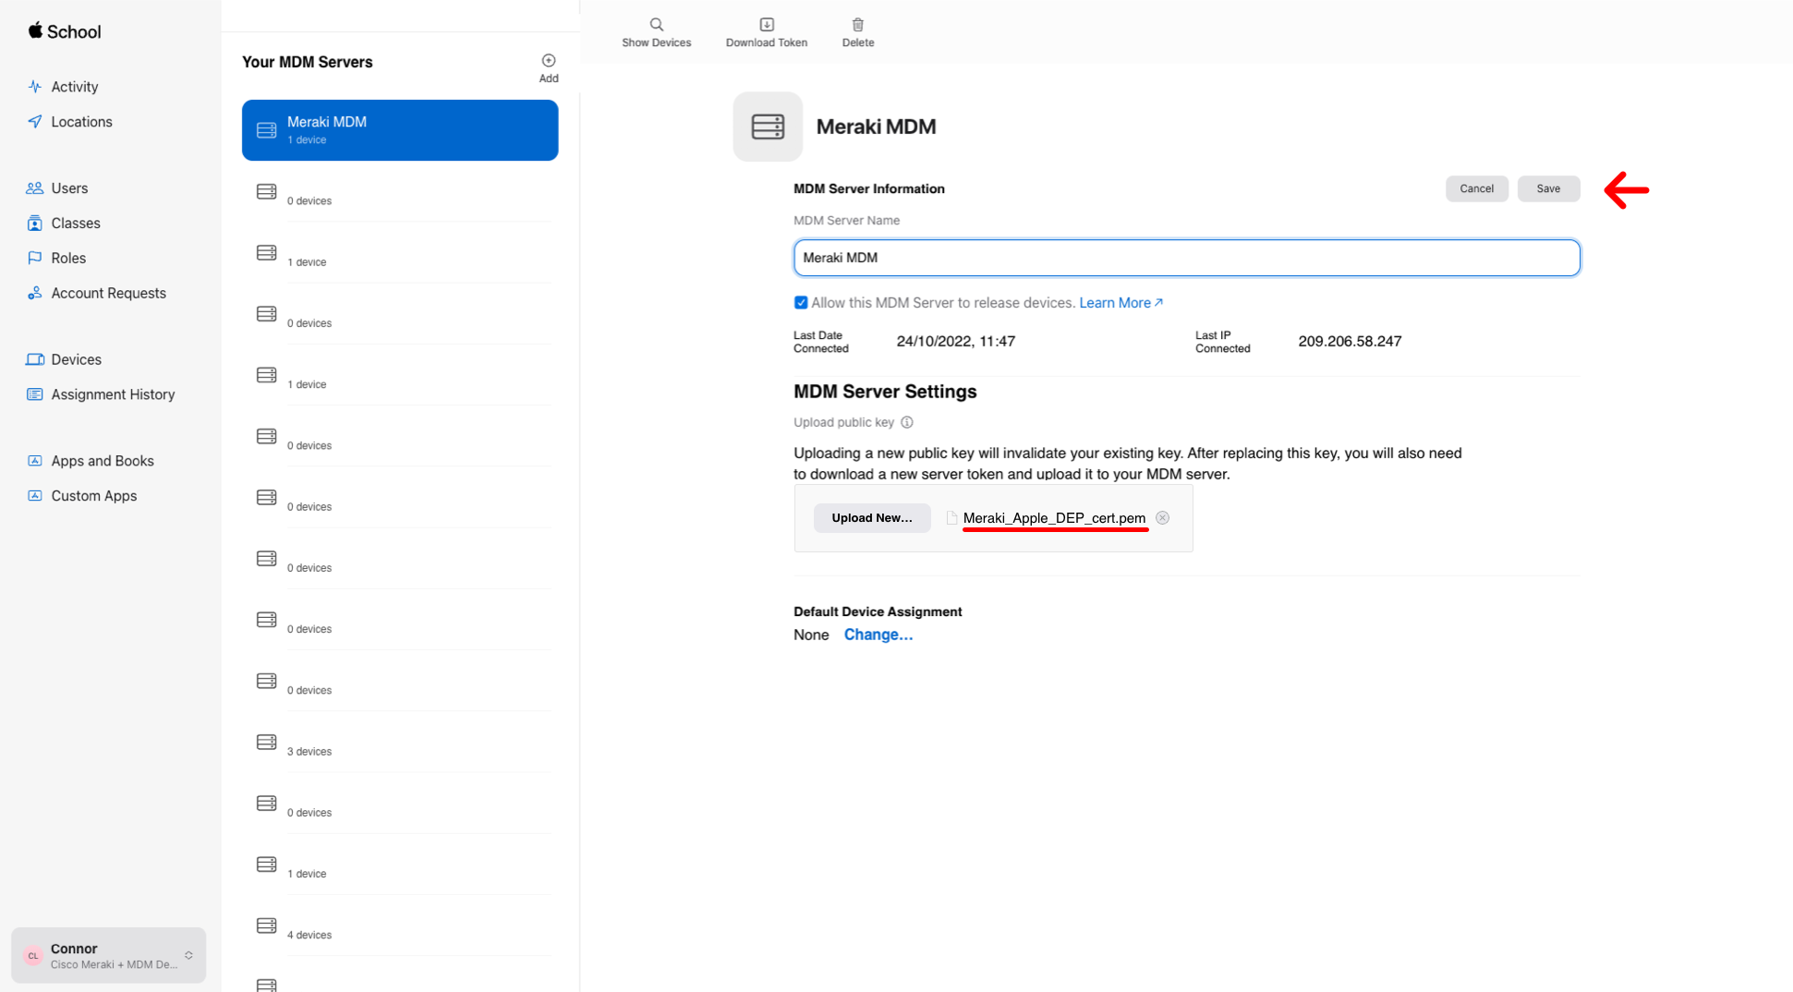
Task: Open Apps and Books section
Action: (x=102, y=461)
